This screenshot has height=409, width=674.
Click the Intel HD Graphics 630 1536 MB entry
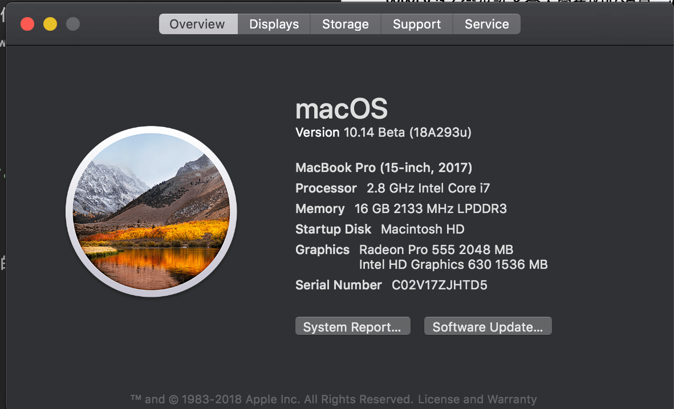[x=453, y=264]
